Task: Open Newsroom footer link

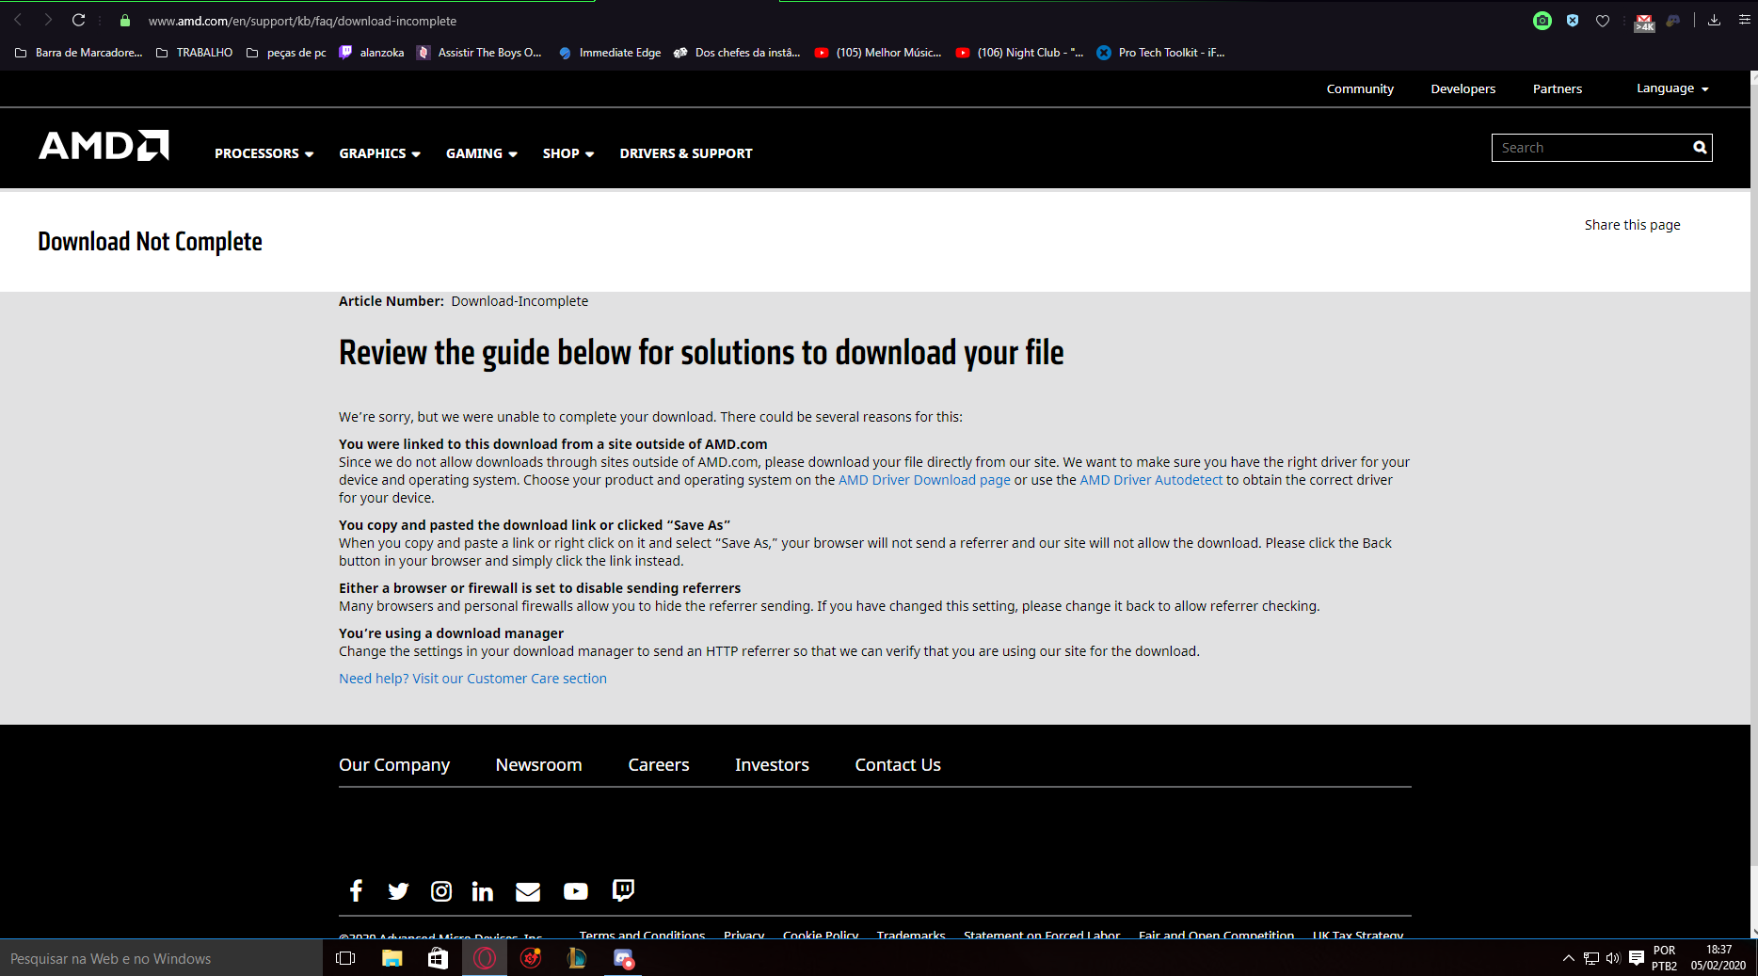Action: 539,765
